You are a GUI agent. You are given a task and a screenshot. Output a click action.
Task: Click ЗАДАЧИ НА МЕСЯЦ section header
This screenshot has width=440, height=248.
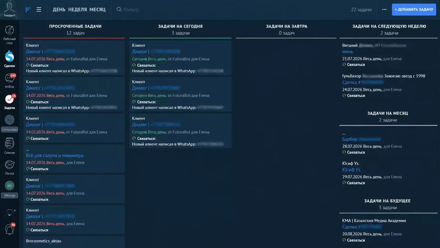pyautogui.click(x=388, y=113)
